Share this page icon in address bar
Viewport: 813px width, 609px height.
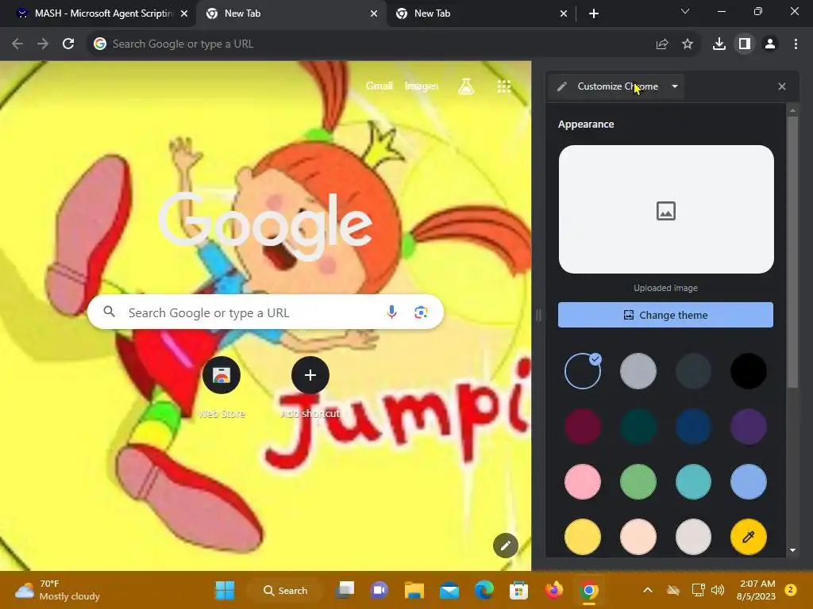coord(662,44)
